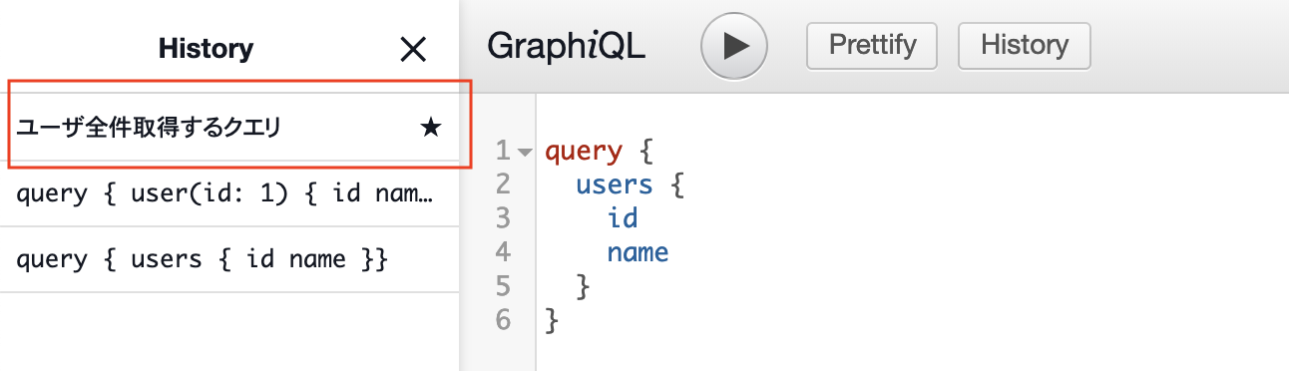Click the 'id' field in editor

622,218
